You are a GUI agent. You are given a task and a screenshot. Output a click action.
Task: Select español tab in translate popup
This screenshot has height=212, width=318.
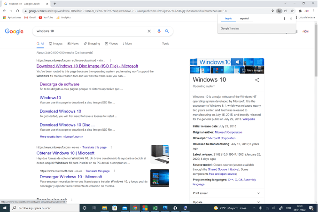coord(244,19)
